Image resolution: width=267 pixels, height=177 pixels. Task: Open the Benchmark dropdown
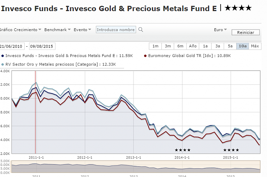(x=58, y=30)
